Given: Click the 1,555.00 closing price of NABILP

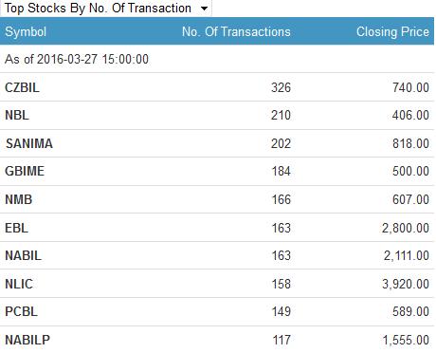Looking at the screenshot, I should [x=406, y=340].
